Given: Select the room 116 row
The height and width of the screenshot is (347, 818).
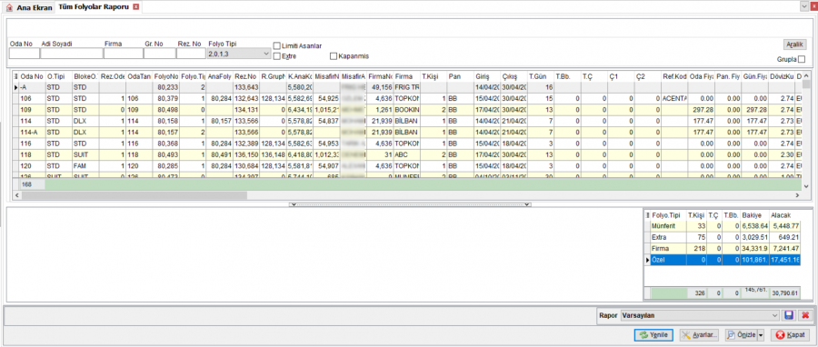Looking at the screenshot, I should coord(407,144).
